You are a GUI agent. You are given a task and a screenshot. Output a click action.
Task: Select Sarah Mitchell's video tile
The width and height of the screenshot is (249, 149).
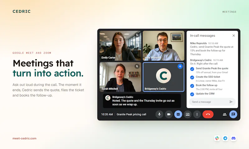tap(120, 77)
